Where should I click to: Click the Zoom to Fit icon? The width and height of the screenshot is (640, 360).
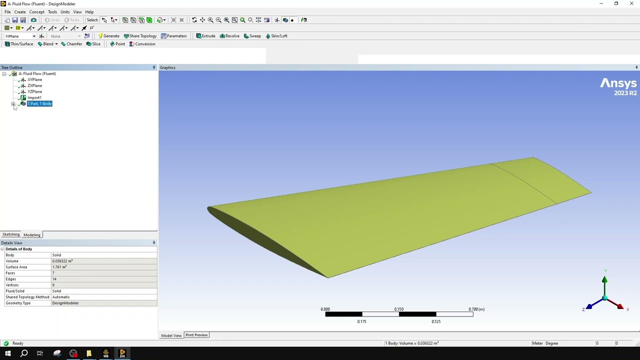pyautogui.click(x=226, y=20)
